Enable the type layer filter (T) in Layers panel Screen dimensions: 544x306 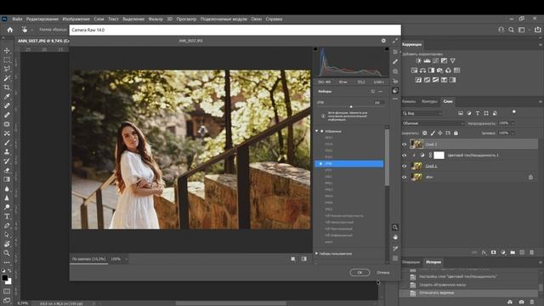[478, 113]
